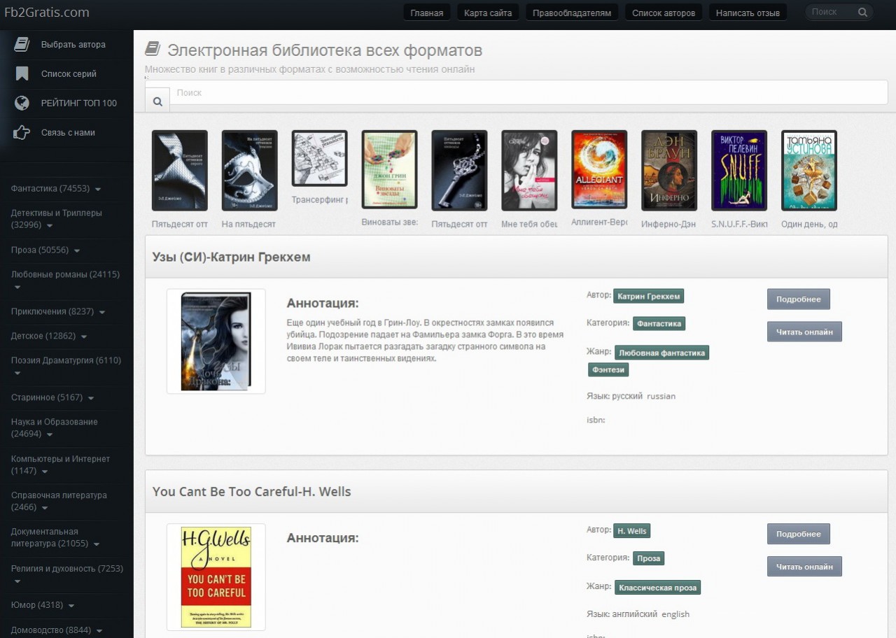The width and height of the screenshot is (896, 638).
Task: Expand the Проза (50556) category
Action: 77,250
